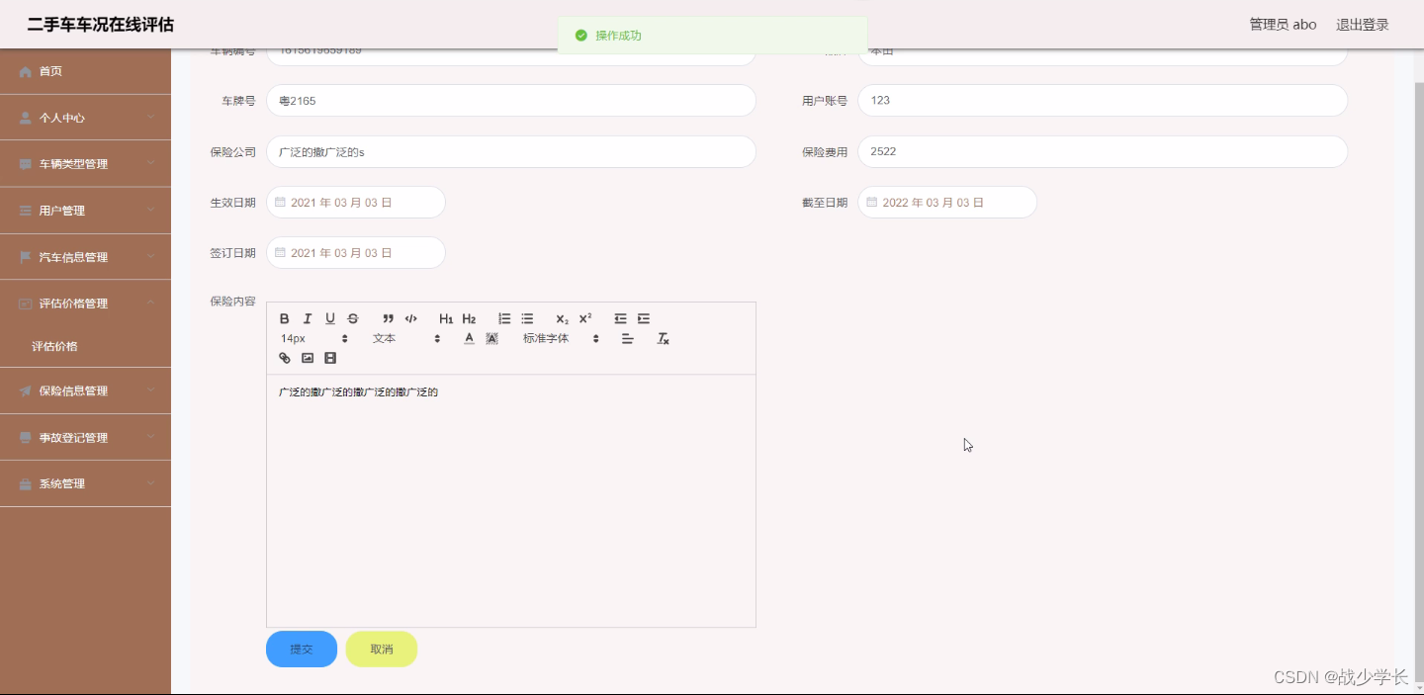The image size is (1424, 695).
Task: Toggle the unordered list formatting
Action: click(x=526, y=317)
